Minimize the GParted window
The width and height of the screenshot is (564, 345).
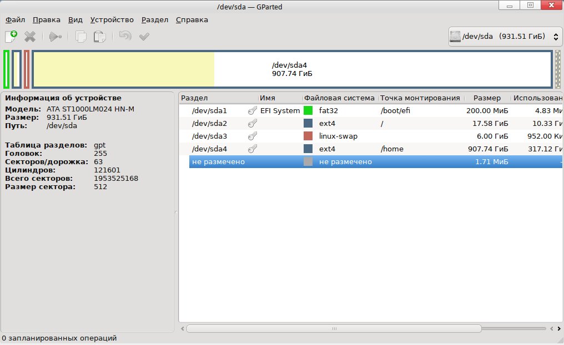click(510, 6)
